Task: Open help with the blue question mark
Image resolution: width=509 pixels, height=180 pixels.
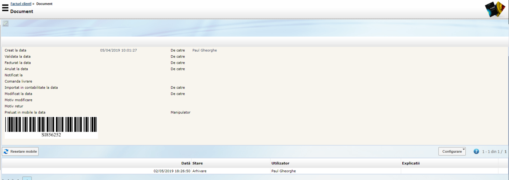Action: click(x=476, y=151)
